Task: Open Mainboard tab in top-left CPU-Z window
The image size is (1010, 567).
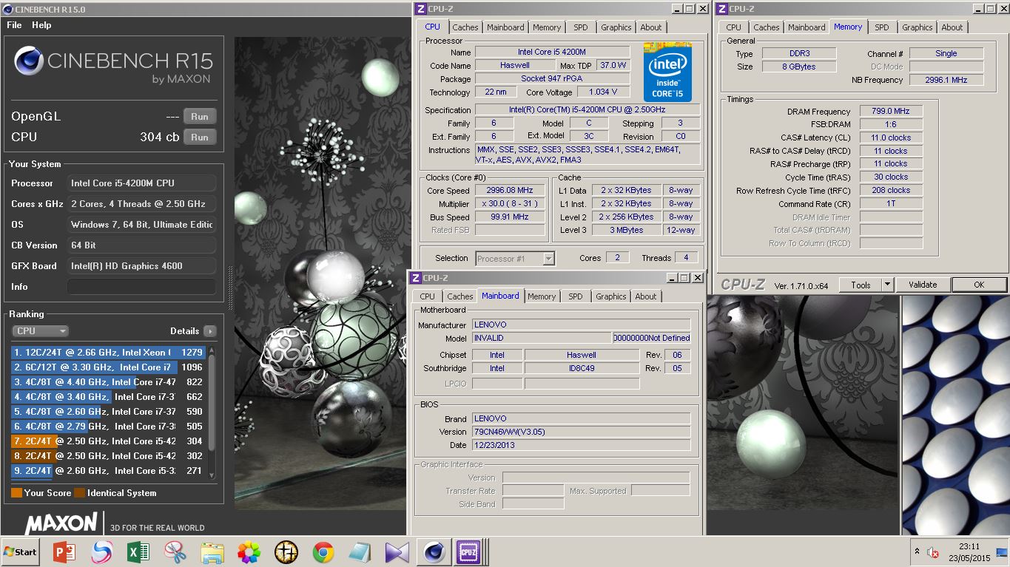Action: coord(505,27)
